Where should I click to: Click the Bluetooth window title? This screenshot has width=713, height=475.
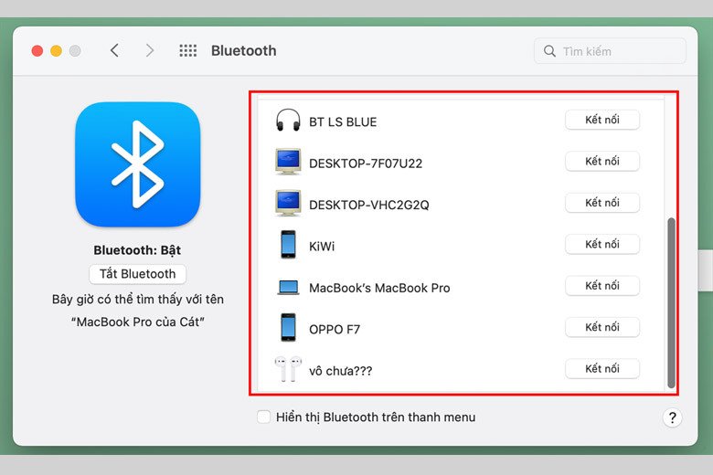[244, 50]
